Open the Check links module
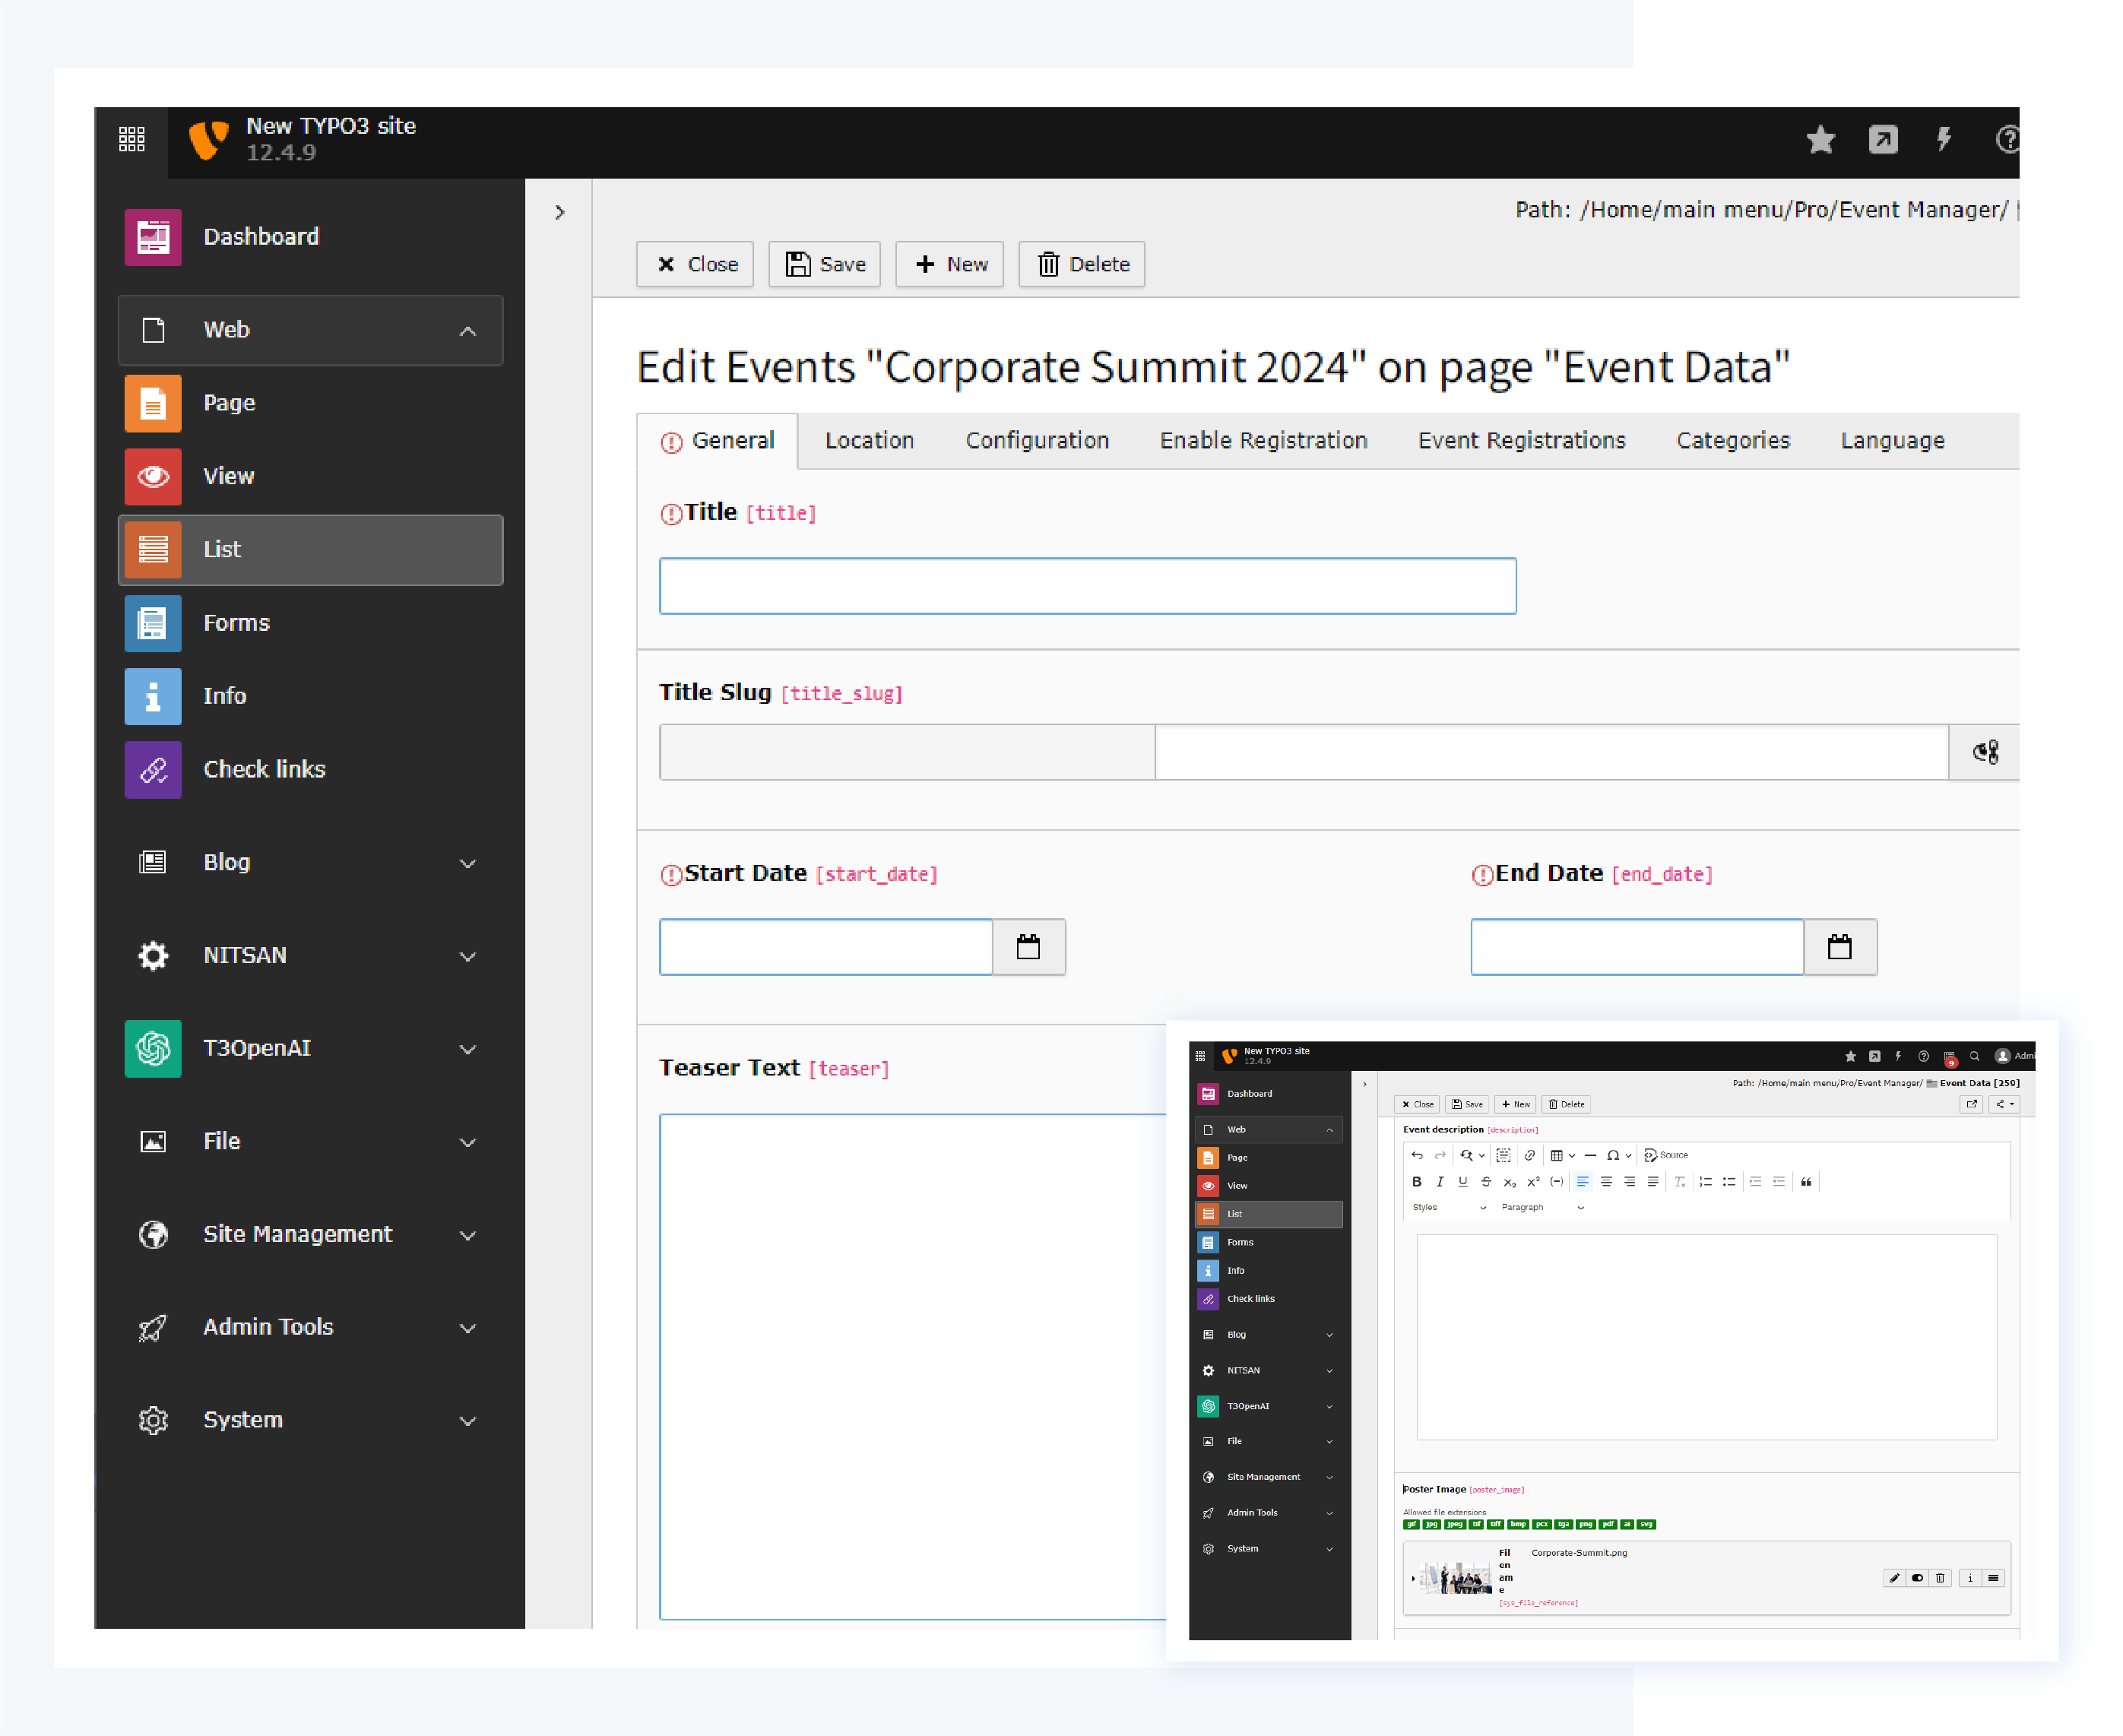 click(x=264, y=769)
